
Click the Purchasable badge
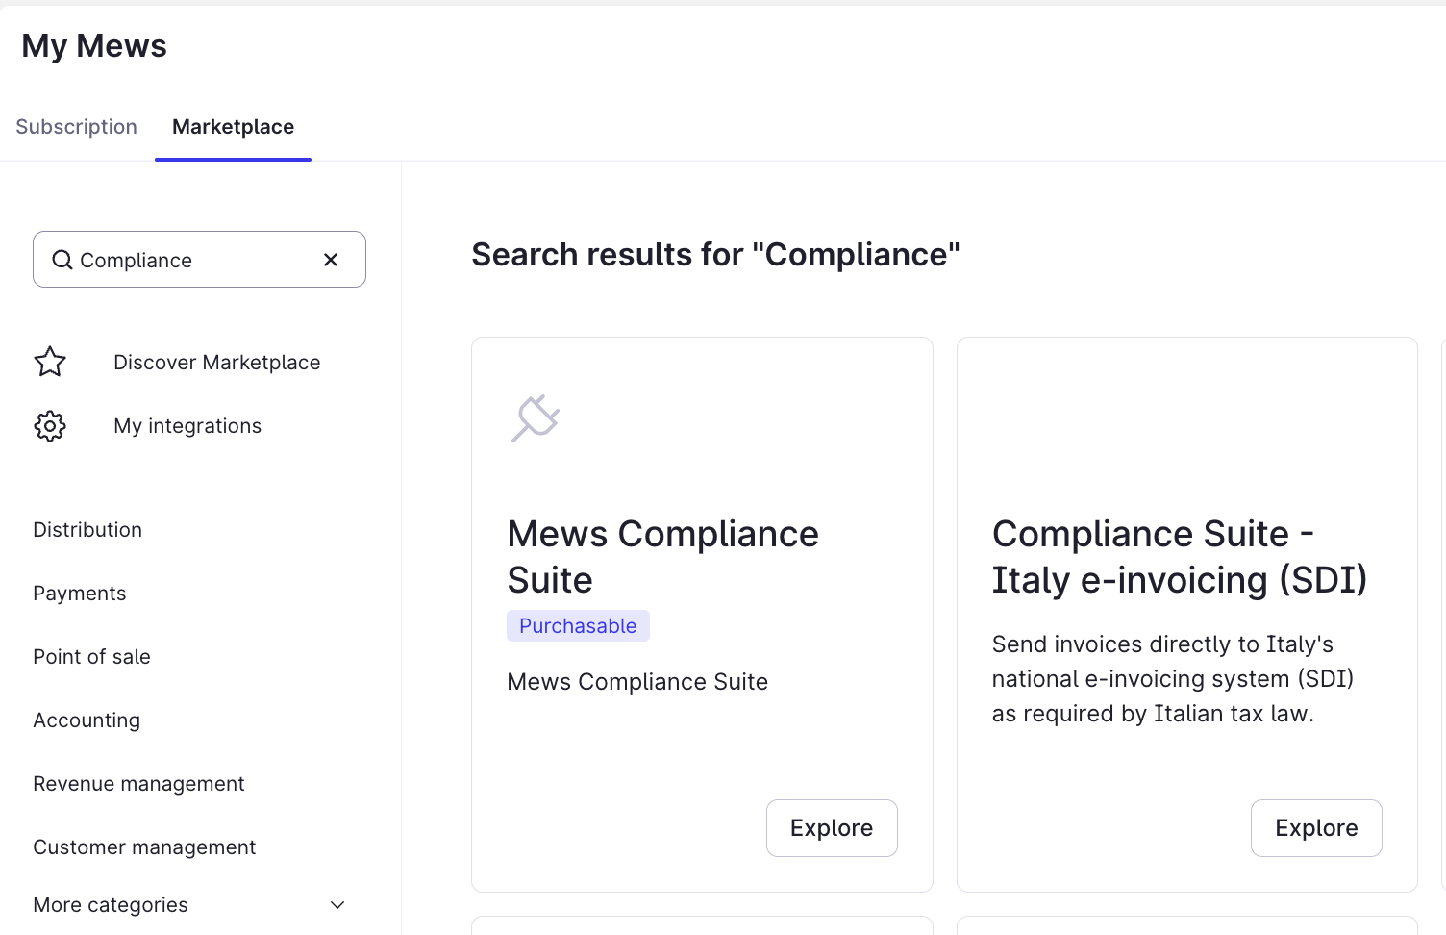tap(578, 626)
